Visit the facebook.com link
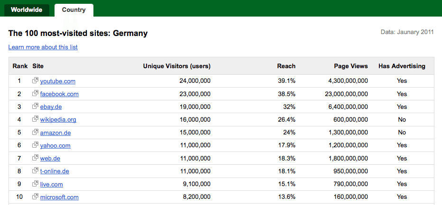This screenshot has height=205, width=442. 59,94
